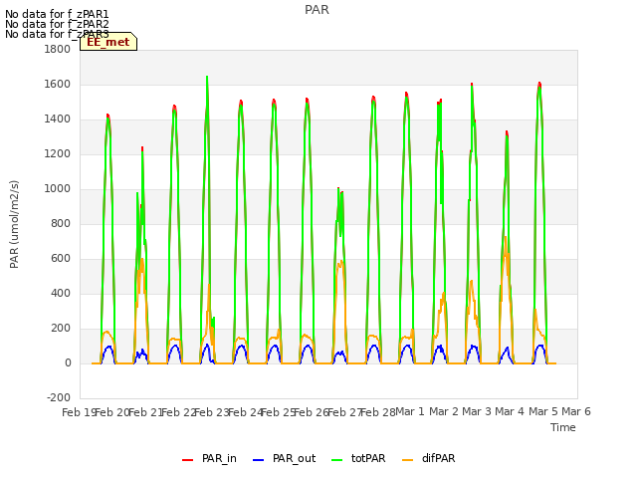Click the PAR chart title
Screen dimensions: 637x478
[317, 10]
